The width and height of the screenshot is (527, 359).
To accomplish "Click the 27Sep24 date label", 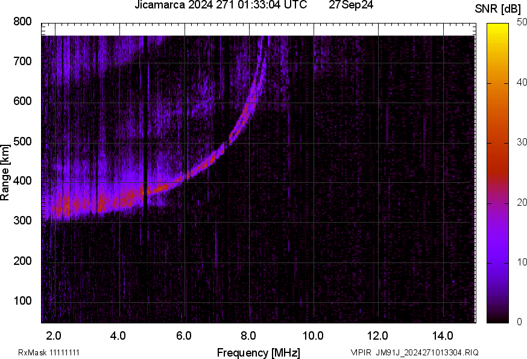I will tap(350, 5).
